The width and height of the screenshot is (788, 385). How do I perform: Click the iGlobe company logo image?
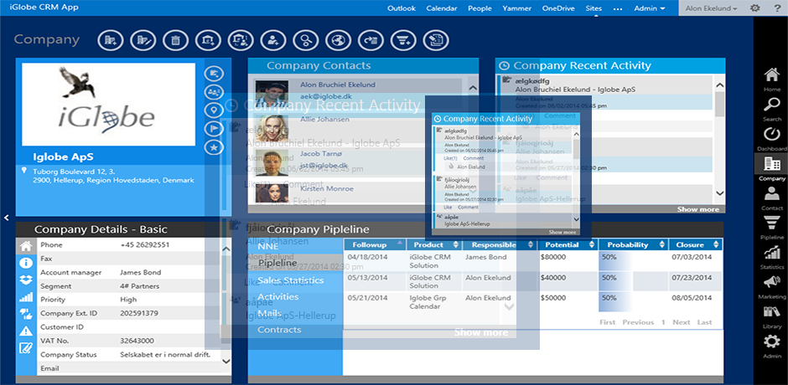pos(108,105)
